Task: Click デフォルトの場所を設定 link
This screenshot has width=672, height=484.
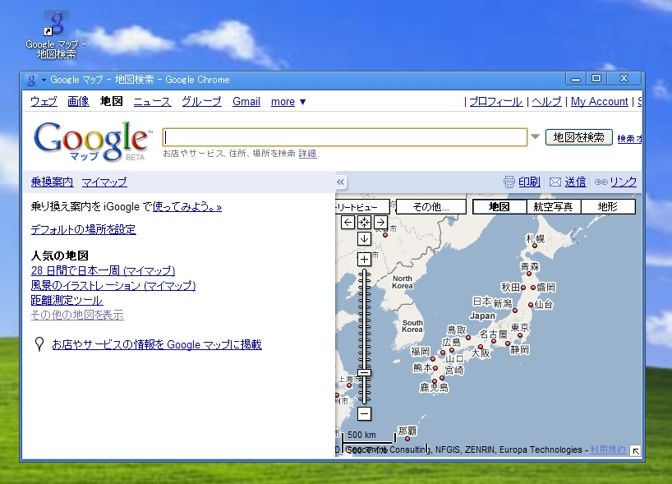Action: pos(84,229)
